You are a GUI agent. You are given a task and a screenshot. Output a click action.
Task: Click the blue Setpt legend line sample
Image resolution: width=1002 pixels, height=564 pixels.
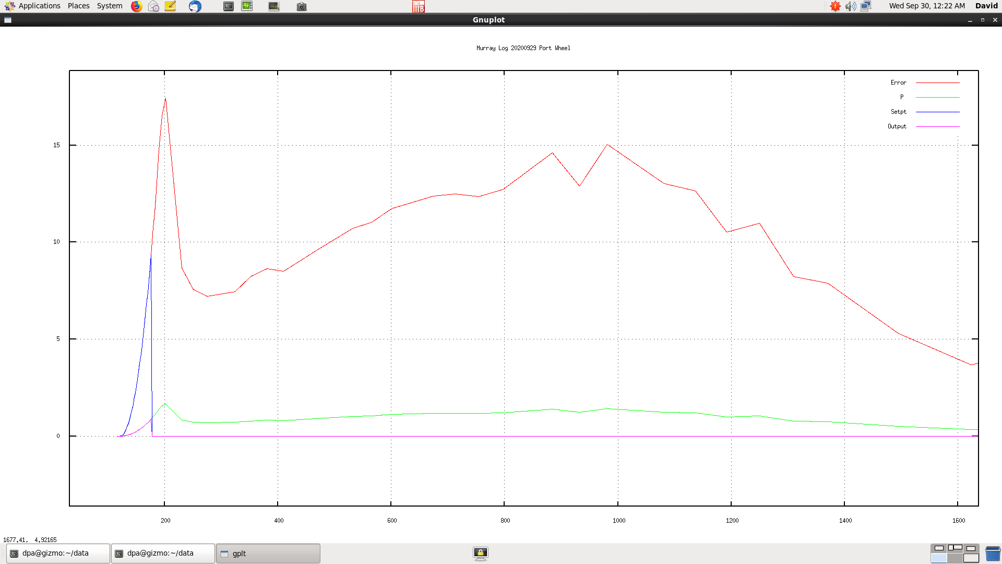(938, 112)
